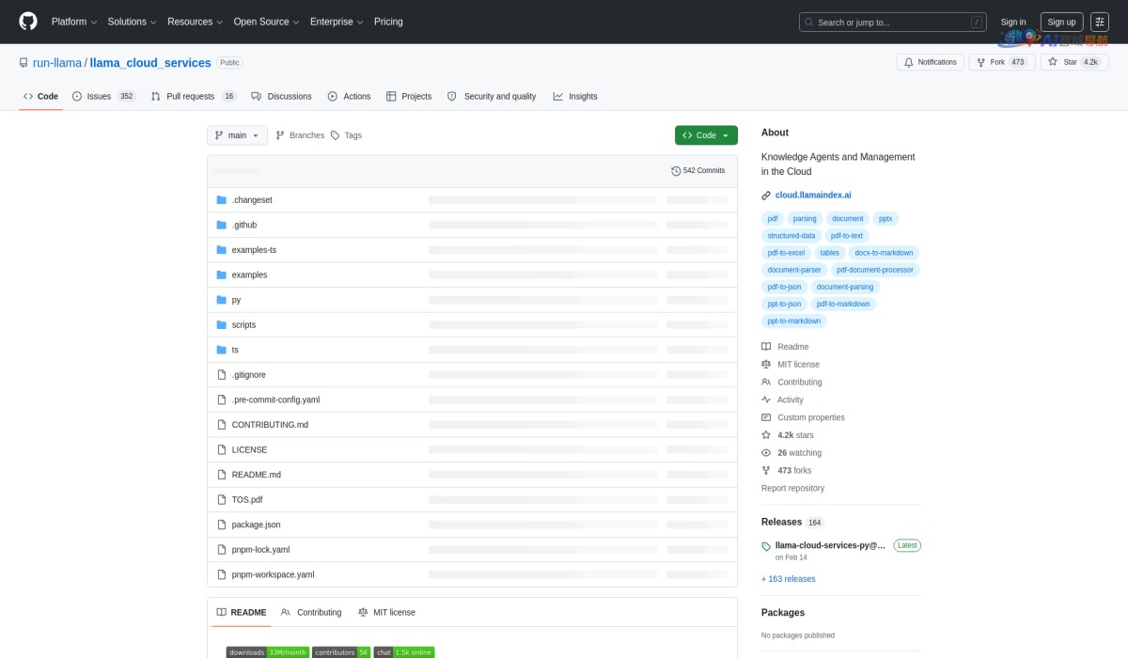Open the examples-ts folder
The height and width of the screenshot is (658, 1128).
(254, 250)
